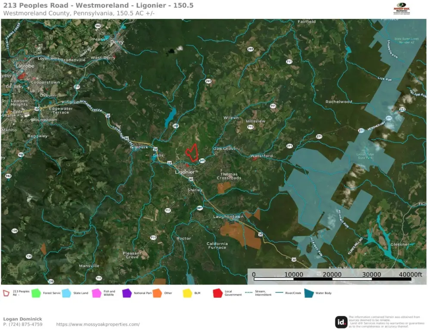
Task: Click the Westmoreland County, Pennsylvania subtitle
Action: pos(79,13)
